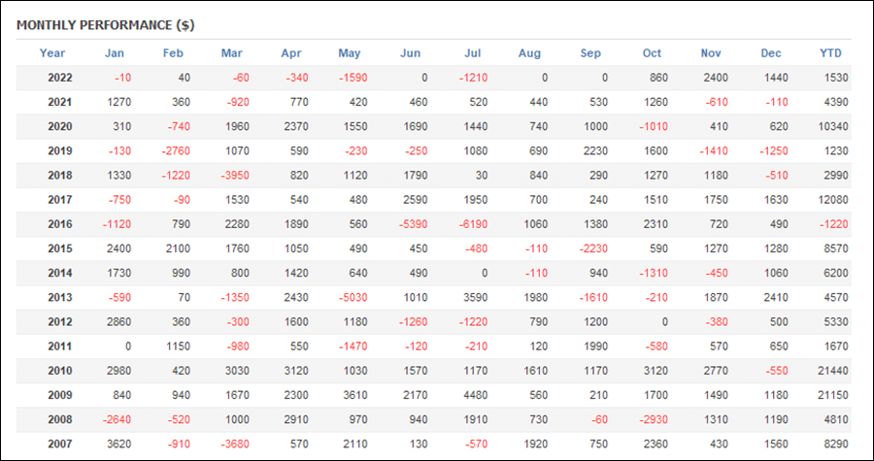This screenshot has width=874, height=461.
Task: Click the Mar column header
Action: [x=232, y=53]
